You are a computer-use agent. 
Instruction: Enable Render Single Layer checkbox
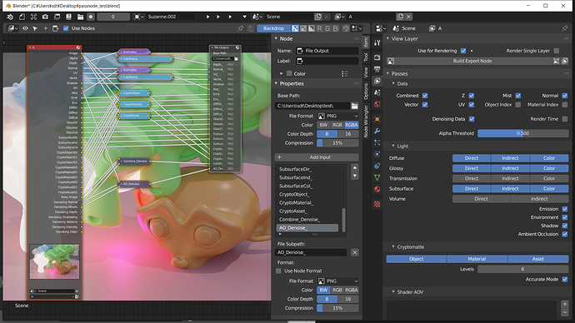pyautogui.click(x=557, y=51)
